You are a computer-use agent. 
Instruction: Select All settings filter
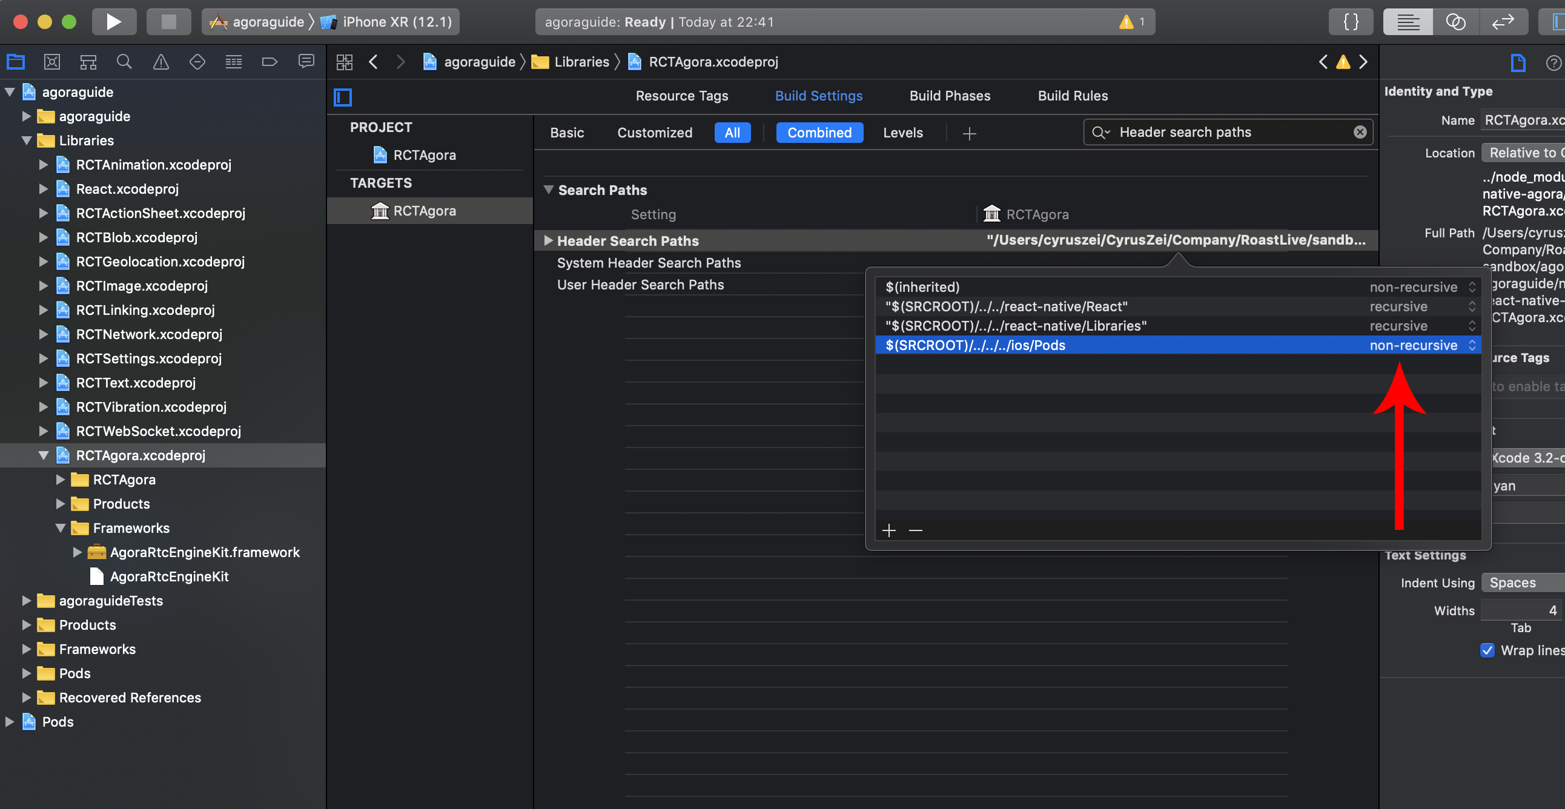click(732, 133)
